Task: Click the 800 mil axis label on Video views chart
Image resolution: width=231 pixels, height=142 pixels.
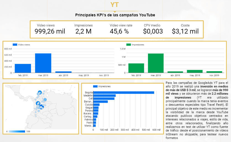Action: [8, 49]
